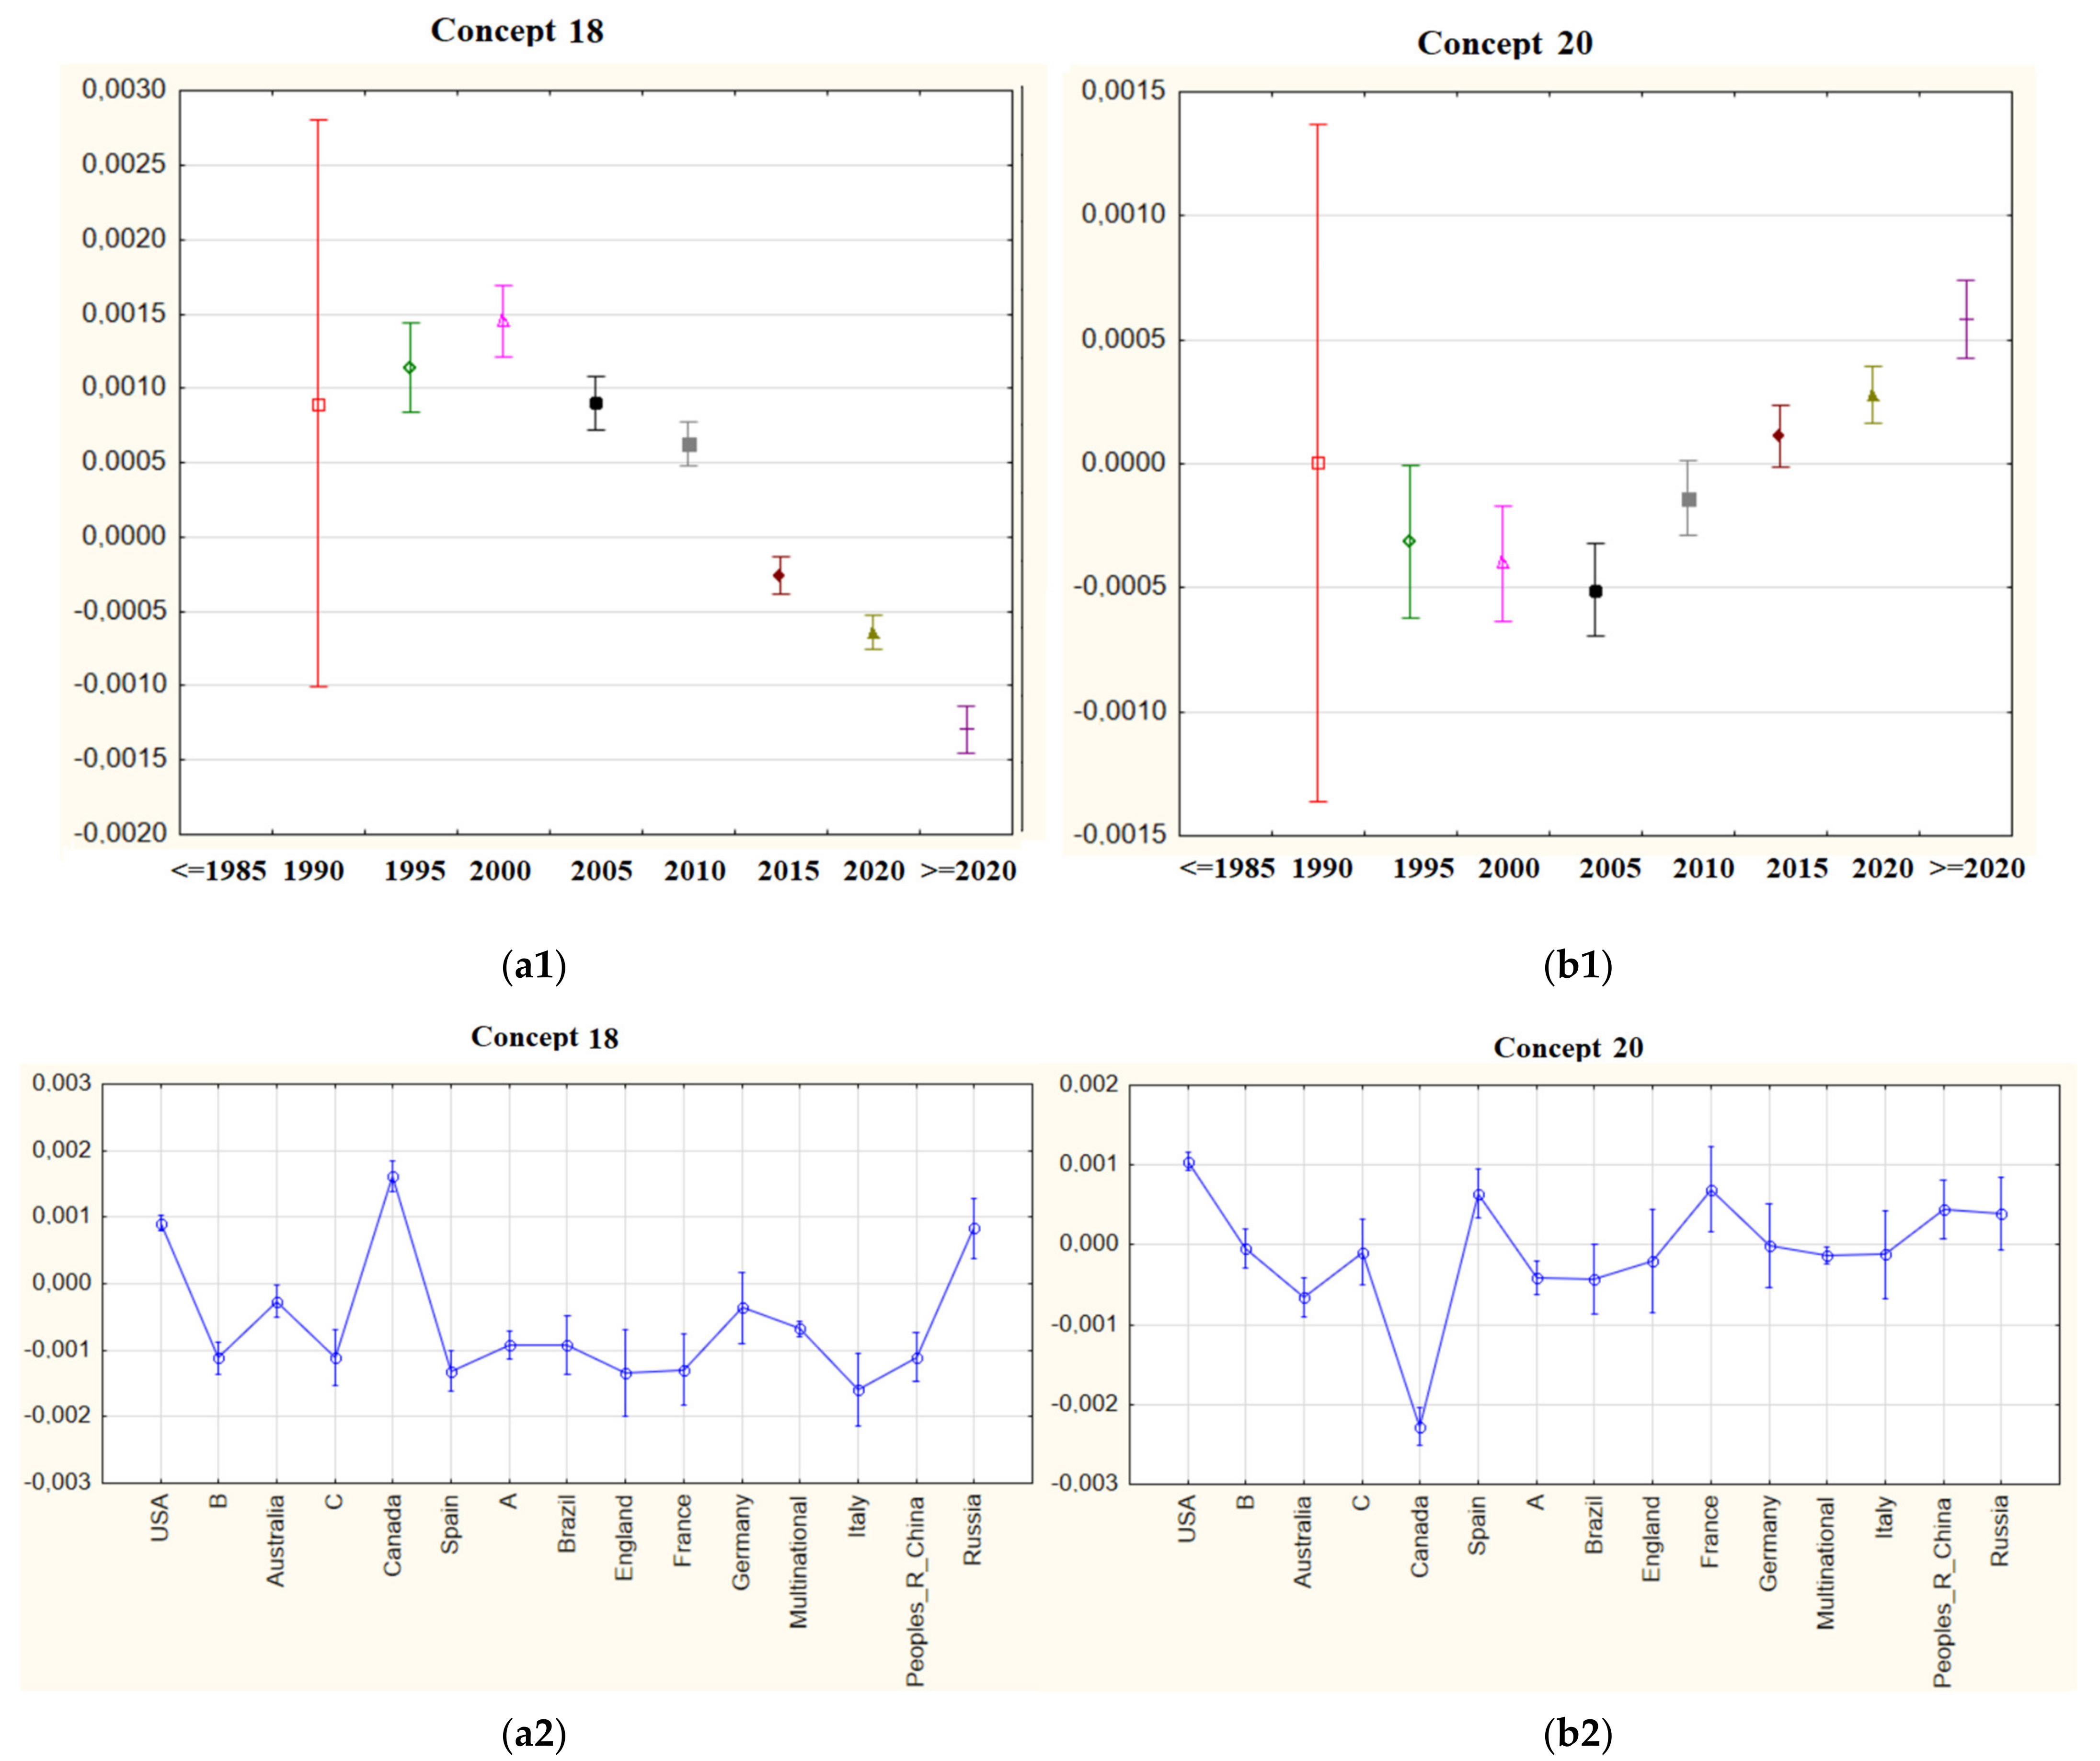
Task: Click the purple marker at >=2020 in Concept 18
Action: pos(966,729)
